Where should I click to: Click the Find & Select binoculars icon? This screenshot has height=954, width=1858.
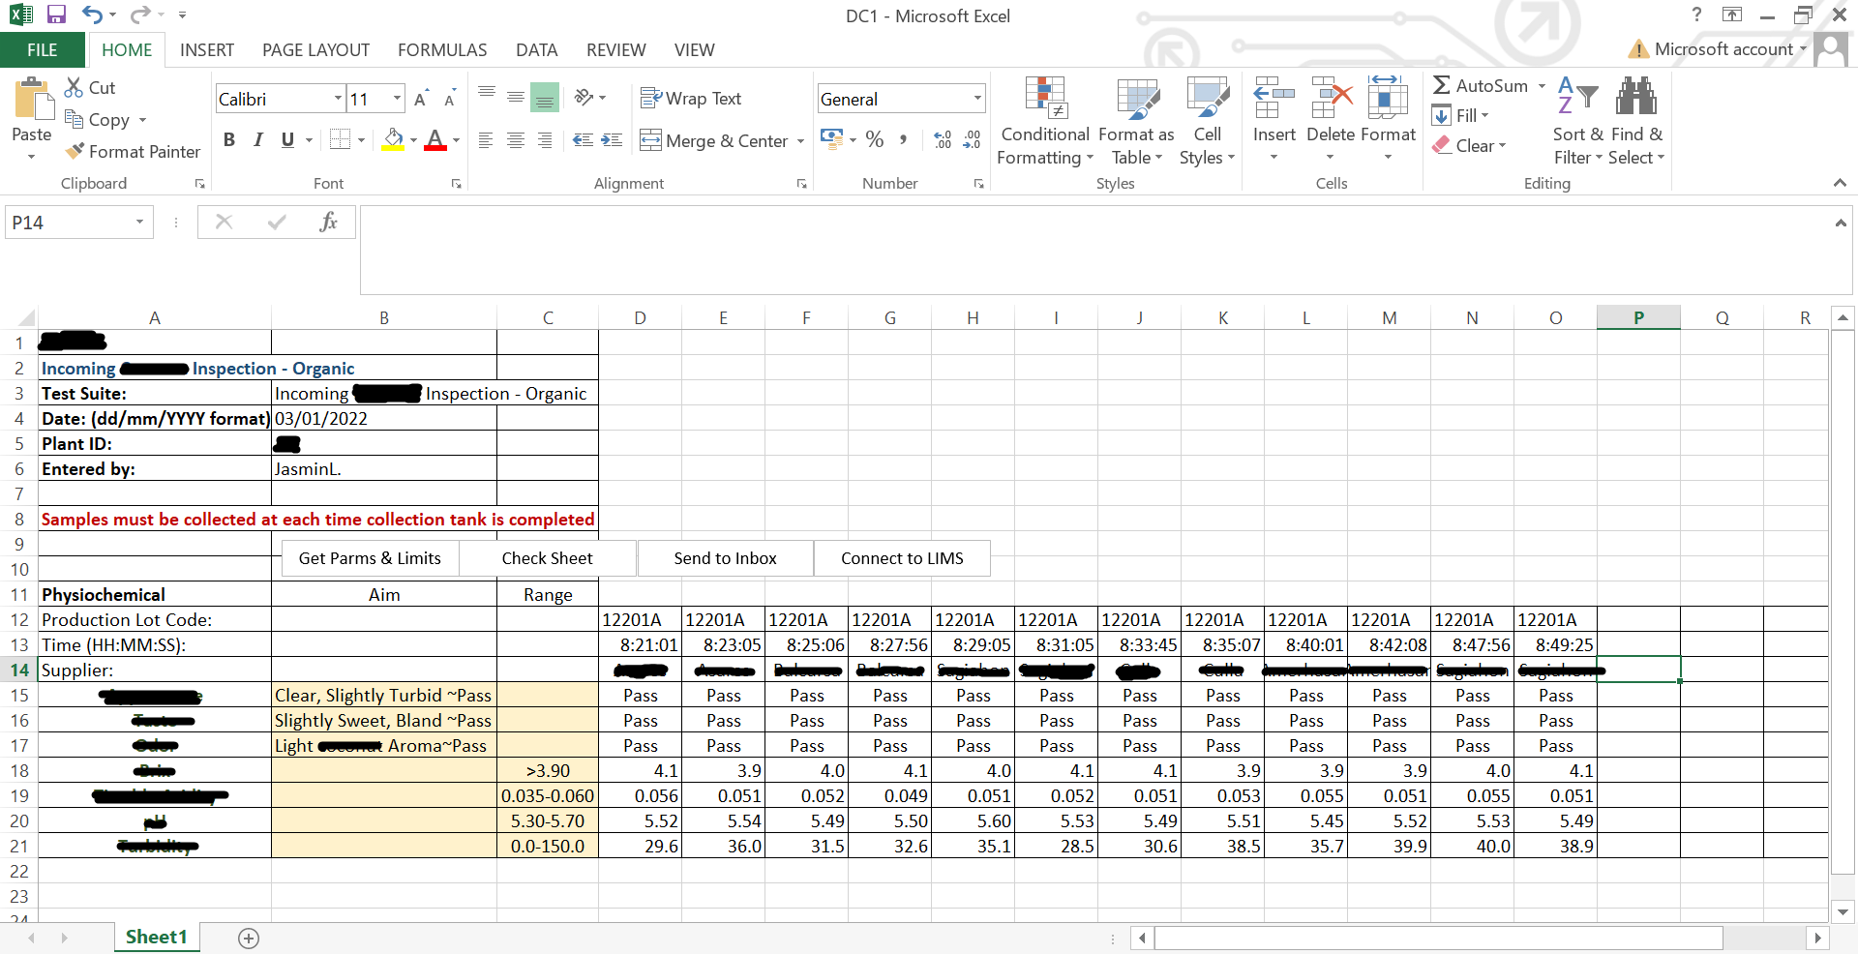point(1635,98)
